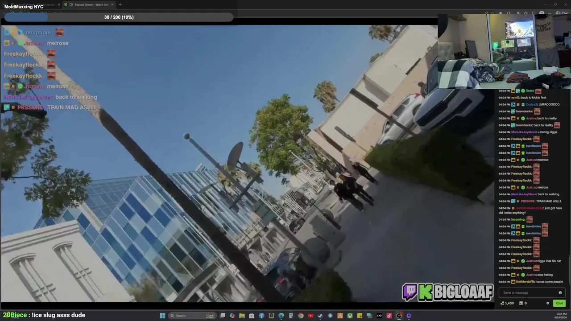Open the YouTube taskbar icon
Viewport: 571px width, 321px height.
310,316
